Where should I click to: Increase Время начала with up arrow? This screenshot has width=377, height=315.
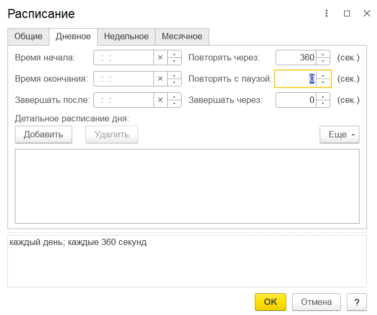coord(174,55)
